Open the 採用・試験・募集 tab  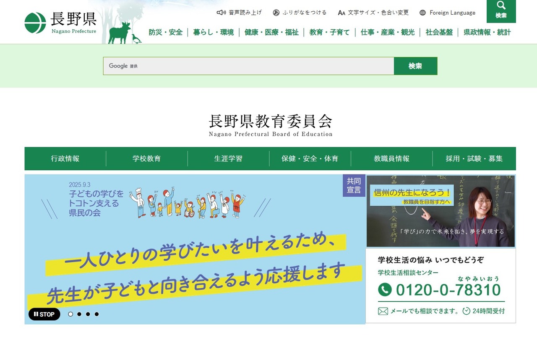point(474,159)
